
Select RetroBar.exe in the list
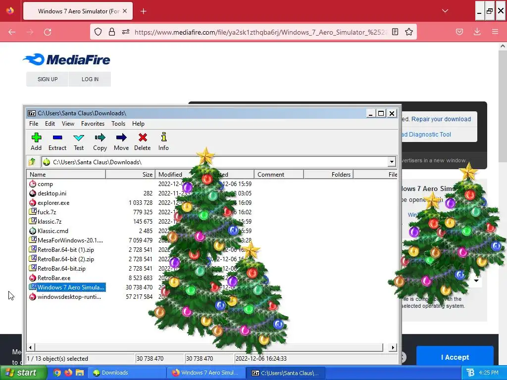(x=50, y=278)
